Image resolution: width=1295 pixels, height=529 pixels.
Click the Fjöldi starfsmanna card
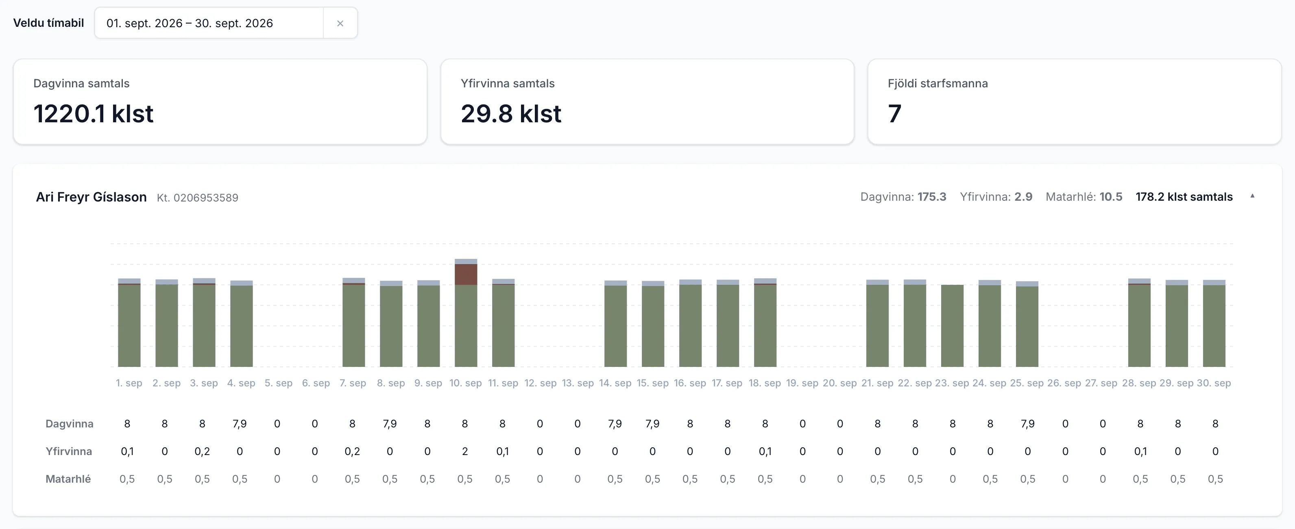pos(1074,102)
